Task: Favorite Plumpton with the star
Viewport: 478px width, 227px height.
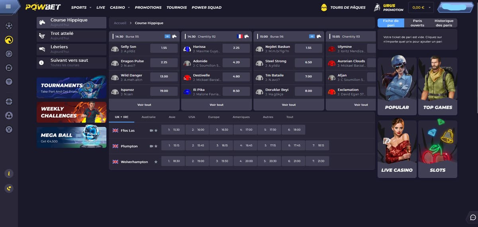Action: pyautogui.click(x=156, y=146)
